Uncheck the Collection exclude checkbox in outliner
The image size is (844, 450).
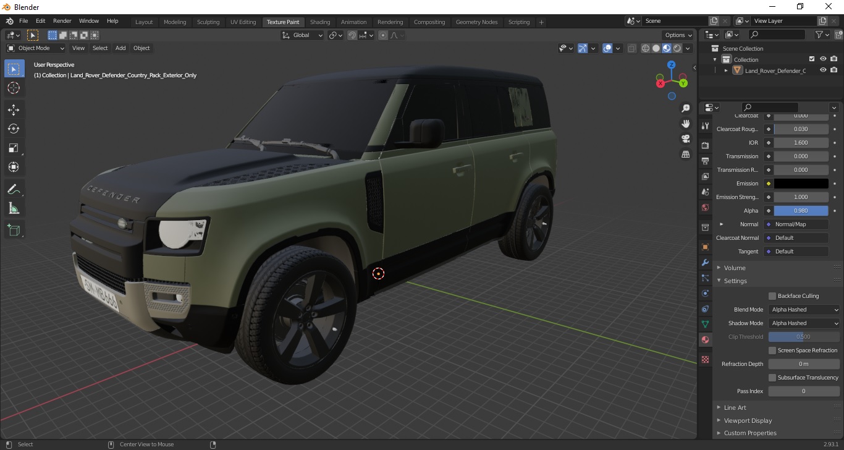tap(812, 59)
